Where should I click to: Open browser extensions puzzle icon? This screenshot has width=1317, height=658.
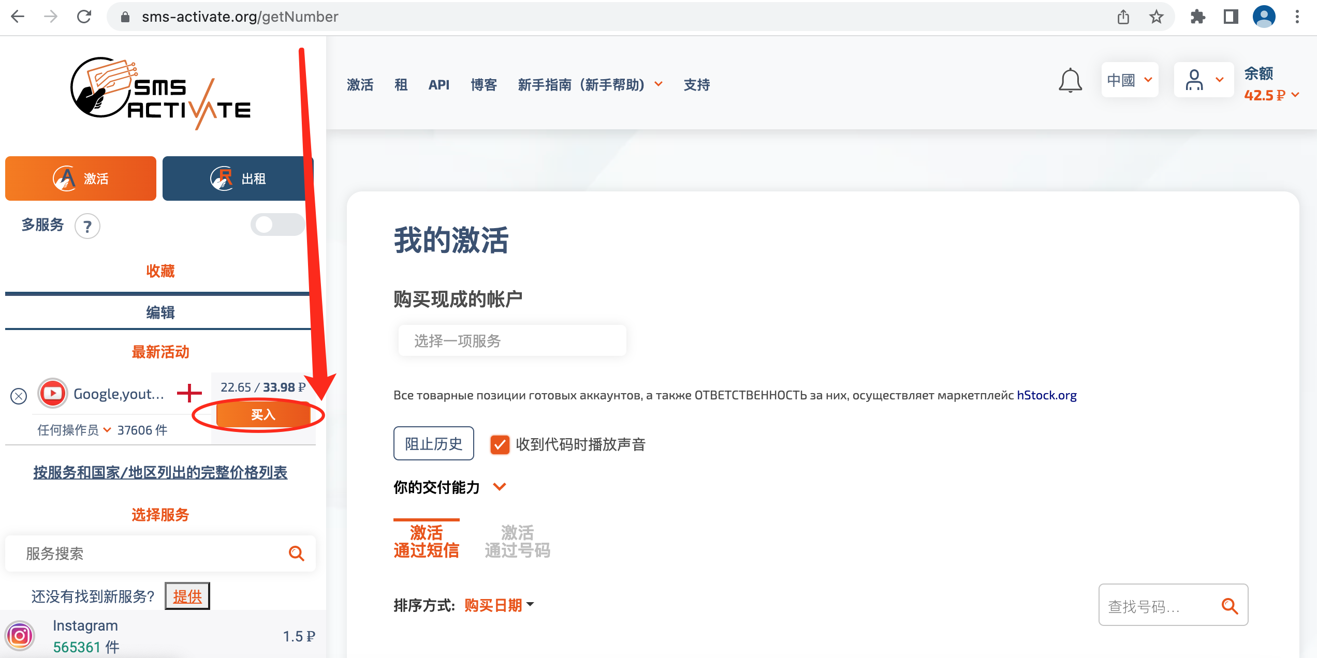pyautogui.click(x=1197, y=17)
